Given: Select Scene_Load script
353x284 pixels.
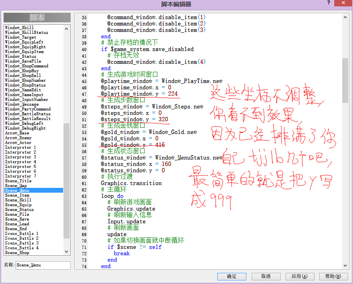Looking at the screenshot, I should [x=17, y=224].
